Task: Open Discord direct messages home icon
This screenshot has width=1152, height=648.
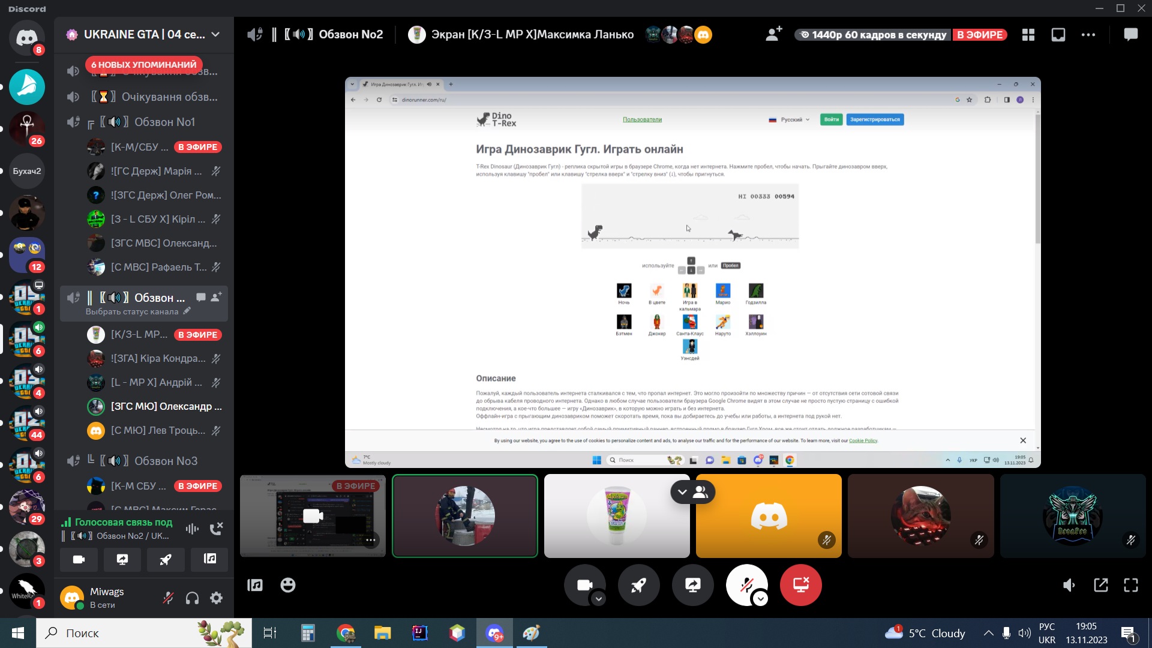Action: pos(26,38)
